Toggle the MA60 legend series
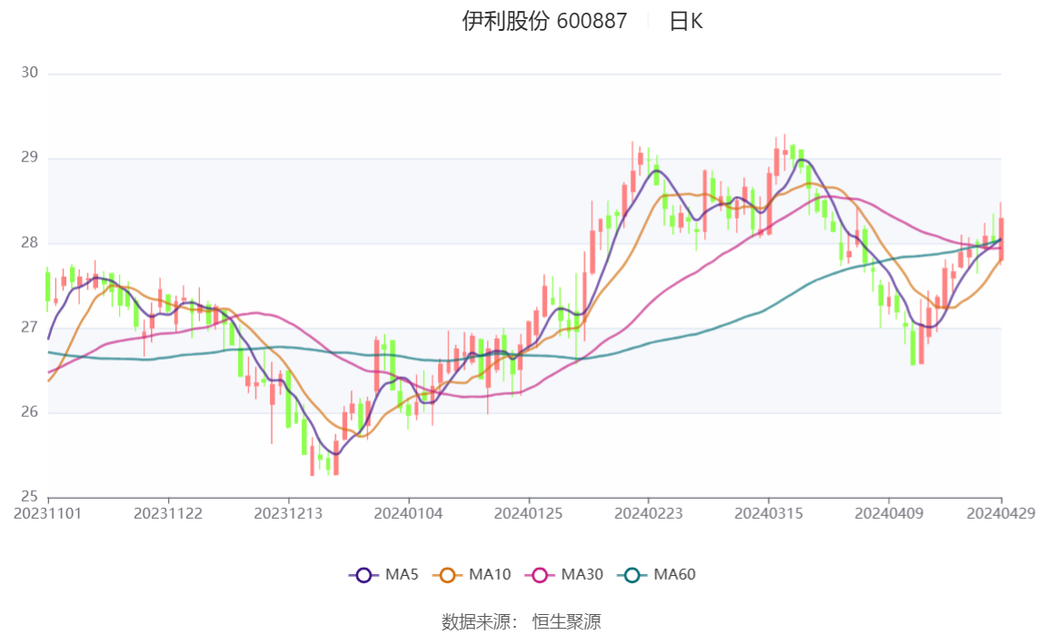This screenshot has height=635, width=1043. click(x=657, y=574)
